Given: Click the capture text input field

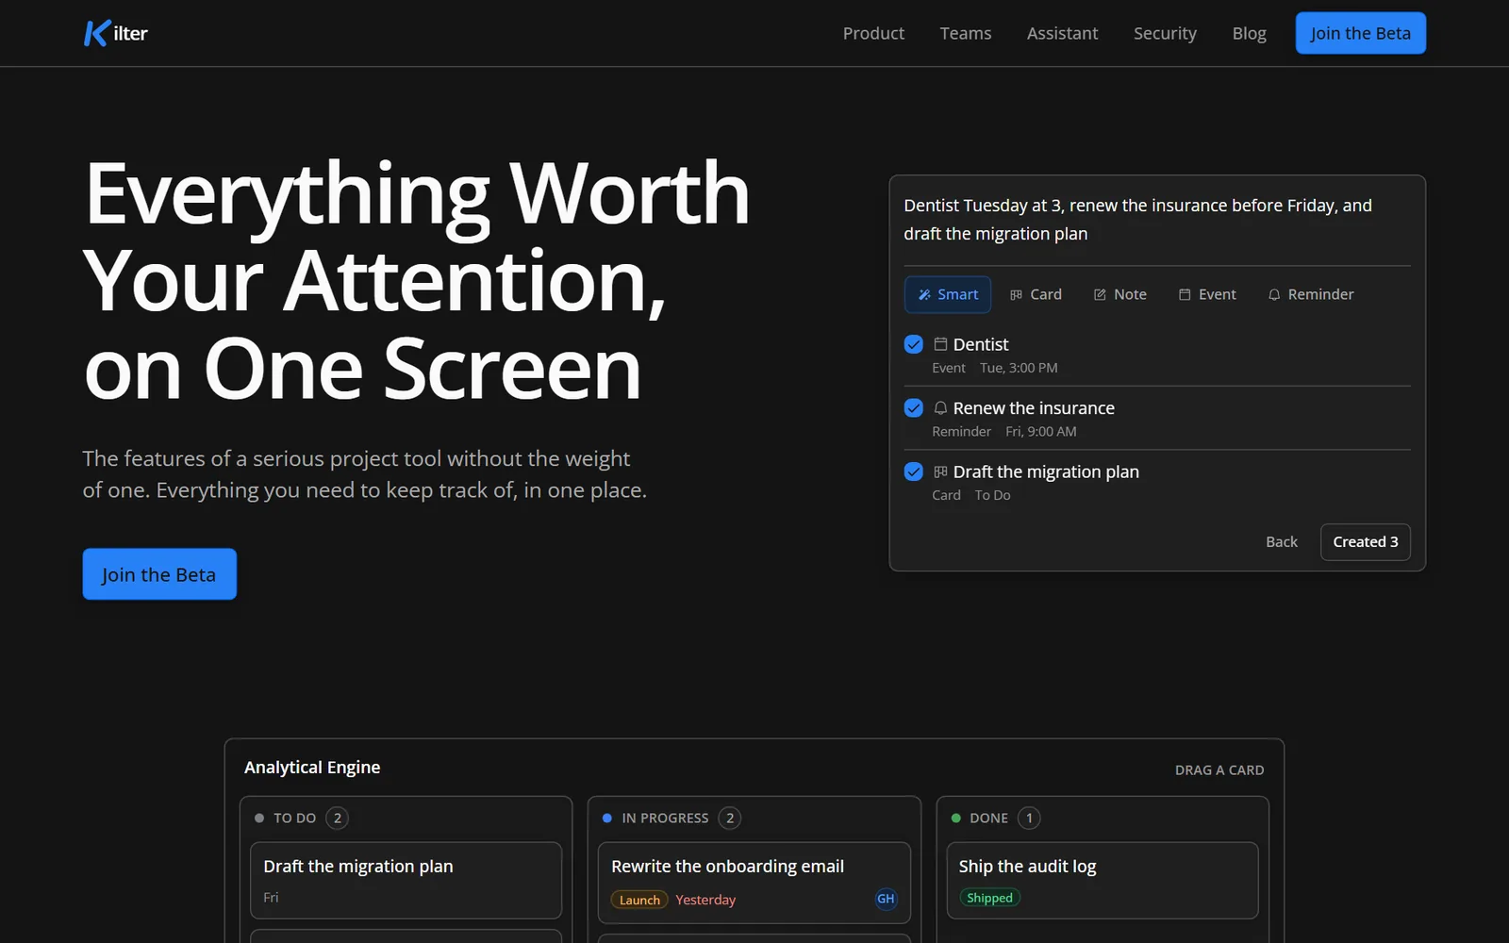Looking at the screenshot, I should pos(1157,220).
